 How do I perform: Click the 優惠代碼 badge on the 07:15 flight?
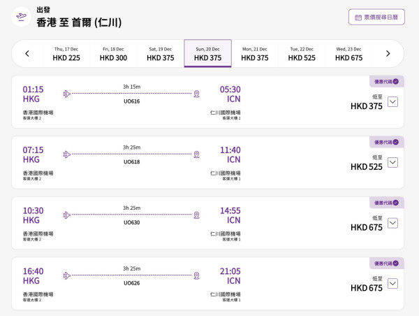[x=386, y=142]
